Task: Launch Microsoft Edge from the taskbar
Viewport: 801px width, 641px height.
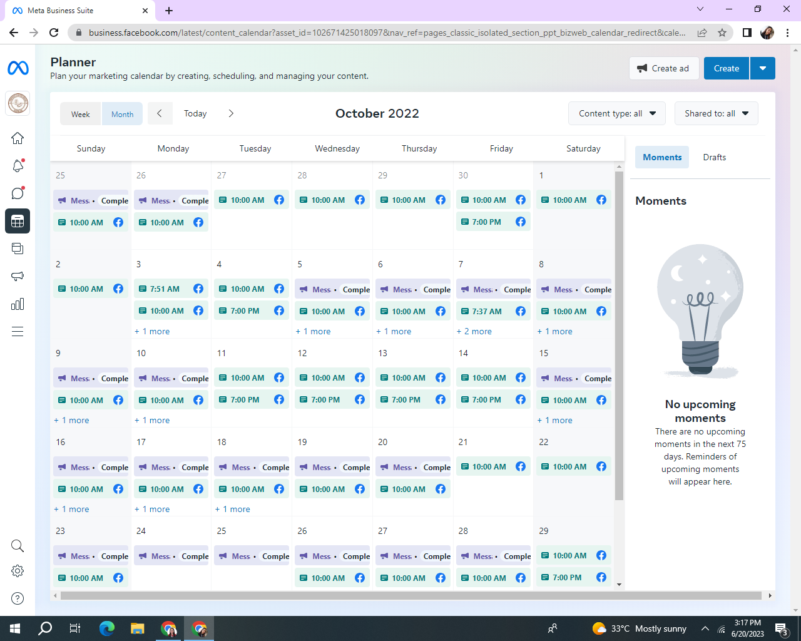Action: [x=107, y=628]
